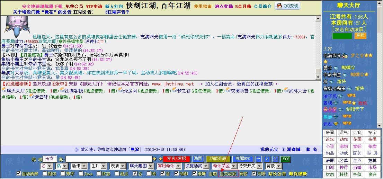Open the 特效开关 dropdown

pyautogui.click(x=250, y=166)
